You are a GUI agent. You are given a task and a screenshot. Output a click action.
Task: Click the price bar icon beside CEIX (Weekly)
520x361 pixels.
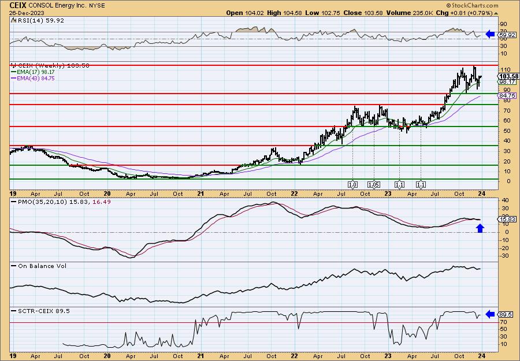coord(13,65)
